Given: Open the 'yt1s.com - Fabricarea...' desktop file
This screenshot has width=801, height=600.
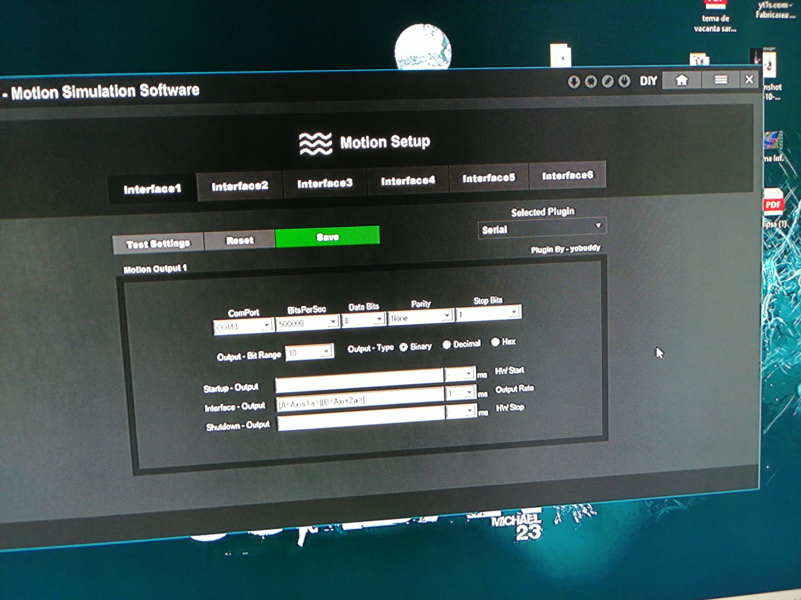Looking at the screenshot, I should (x=775, y=9).
